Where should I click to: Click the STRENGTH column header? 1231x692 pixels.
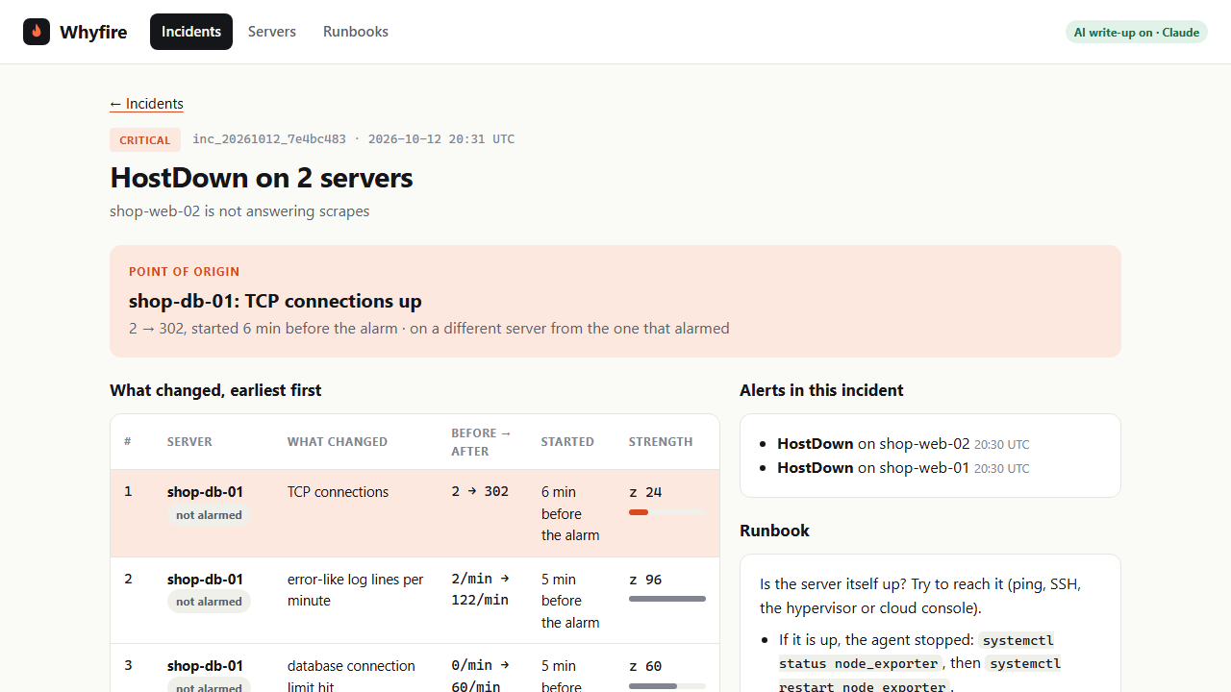click(661, 442)
